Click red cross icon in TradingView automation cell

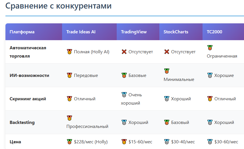coord(124,52)
